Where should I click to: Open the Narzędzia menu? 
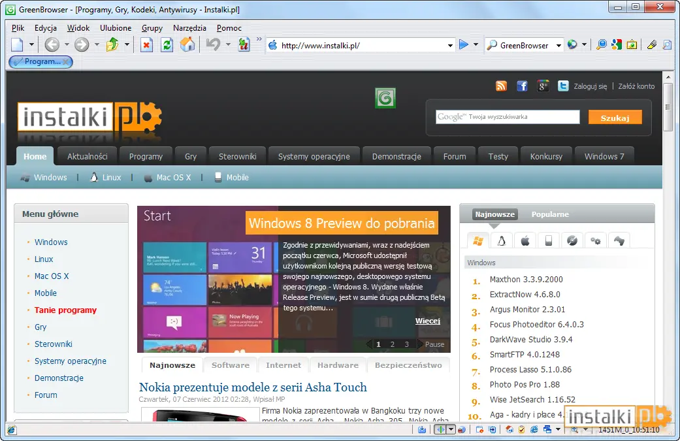coord(189,27)
